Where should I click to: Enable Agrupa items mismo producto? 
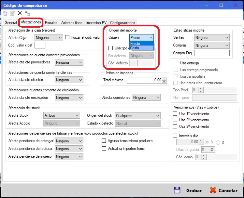click(x=104, y=141)
